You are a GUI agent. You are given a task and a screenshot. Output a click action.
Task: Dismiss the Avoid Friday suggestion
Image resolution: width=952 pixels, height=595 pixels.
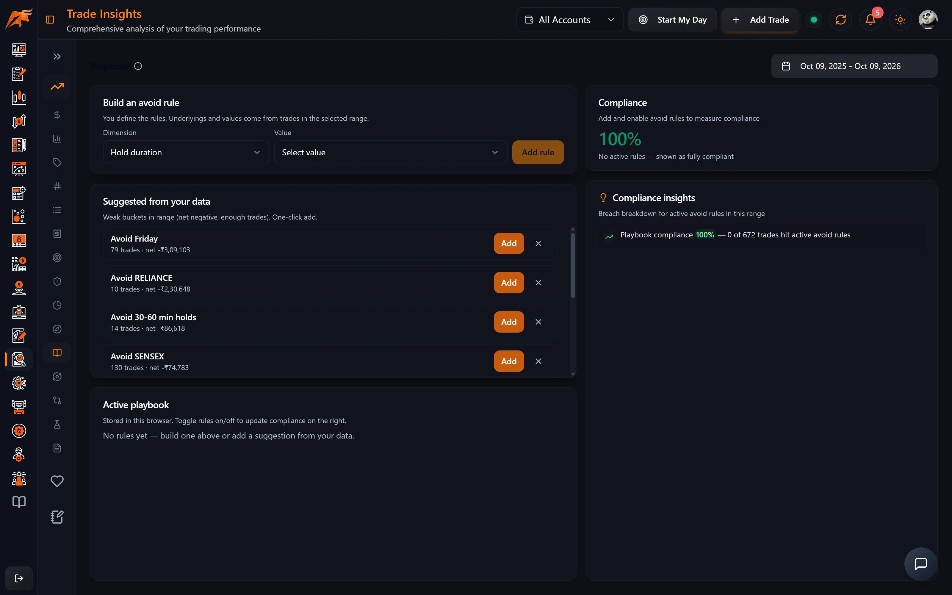(538, 243)
